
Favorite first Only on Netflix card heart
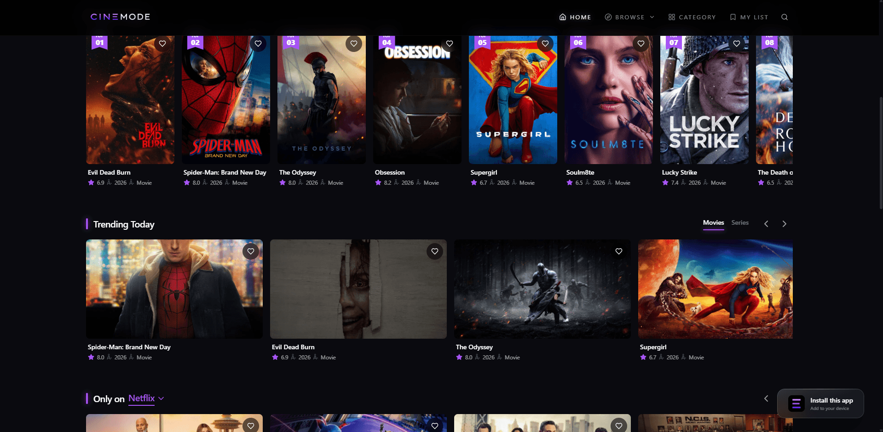coord(251,426)
